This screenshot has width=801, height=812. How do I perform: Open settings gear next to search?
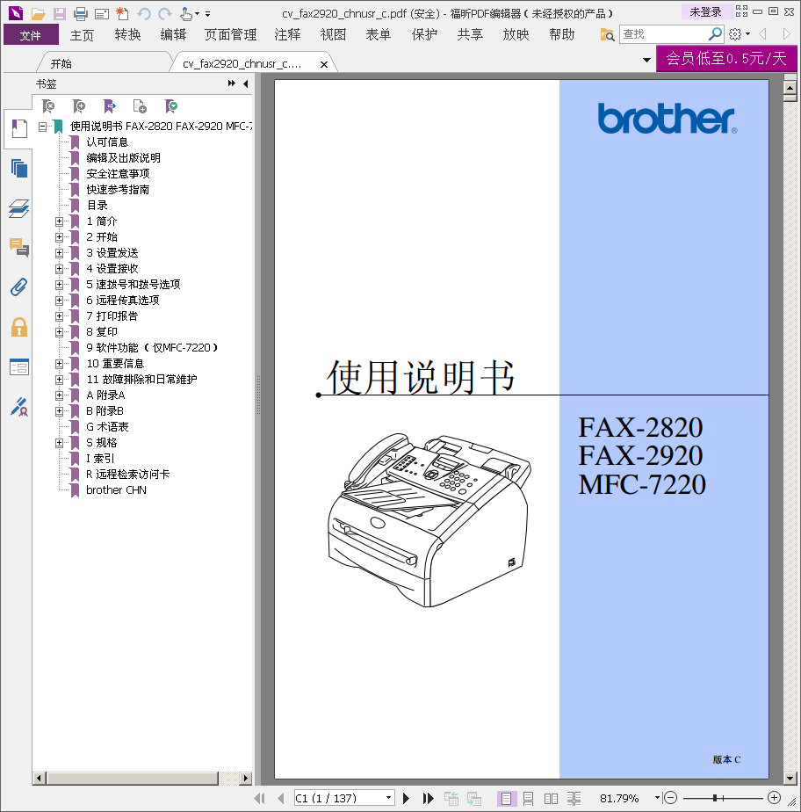tap(735, 34)
